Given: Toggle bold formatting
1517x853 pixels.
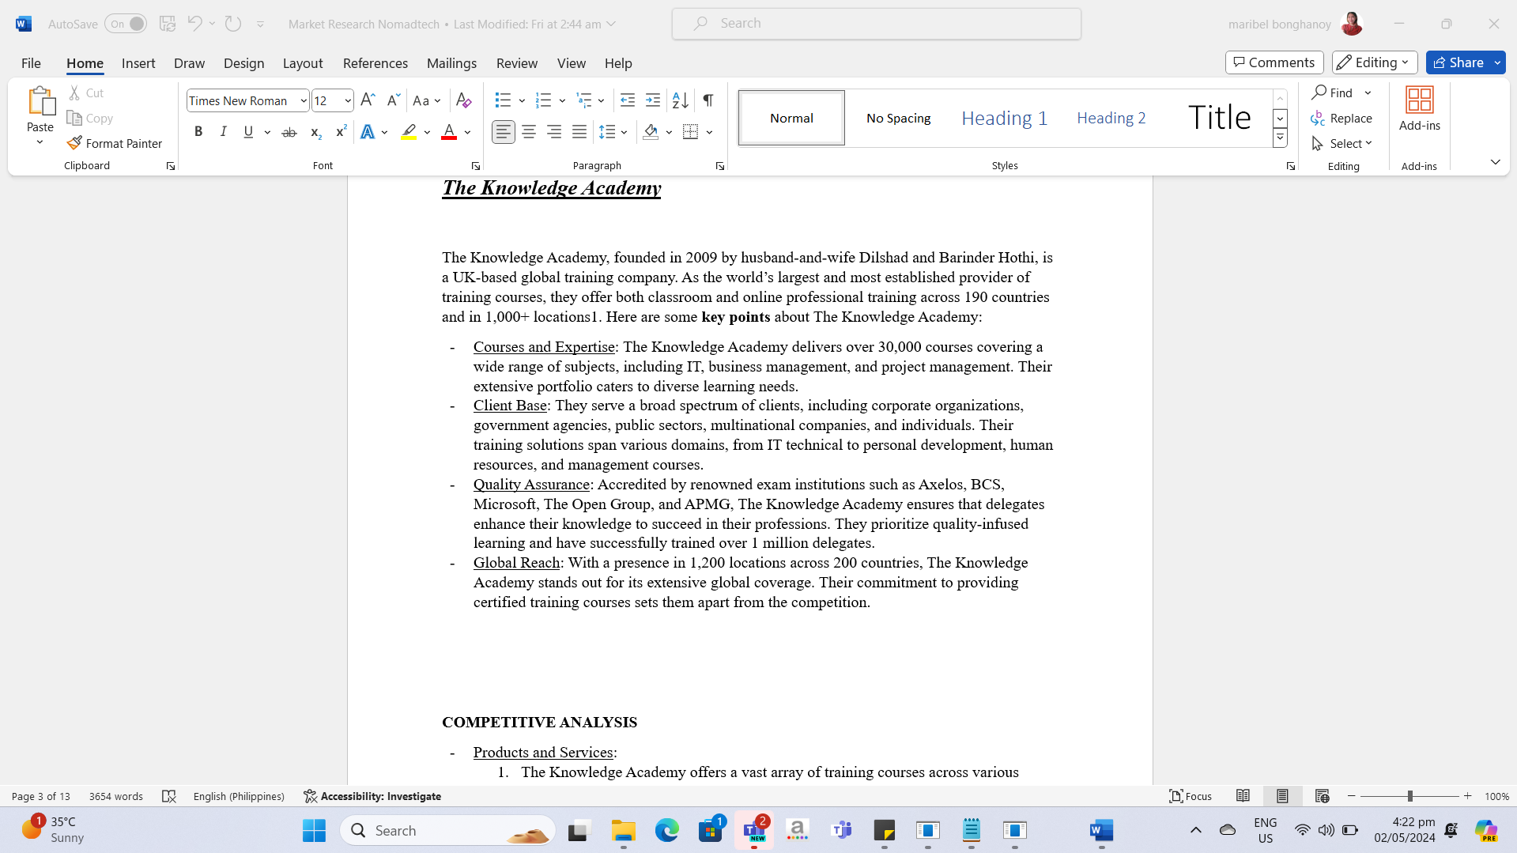Looking at the screenshot, I should point(198,132).
